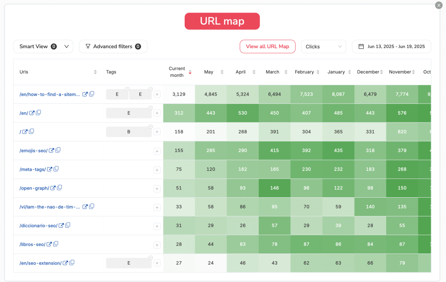This screenshot has height=282, width=446.
Task: Open the Clicks metric dropdown
Action: [x=323, y=46]
